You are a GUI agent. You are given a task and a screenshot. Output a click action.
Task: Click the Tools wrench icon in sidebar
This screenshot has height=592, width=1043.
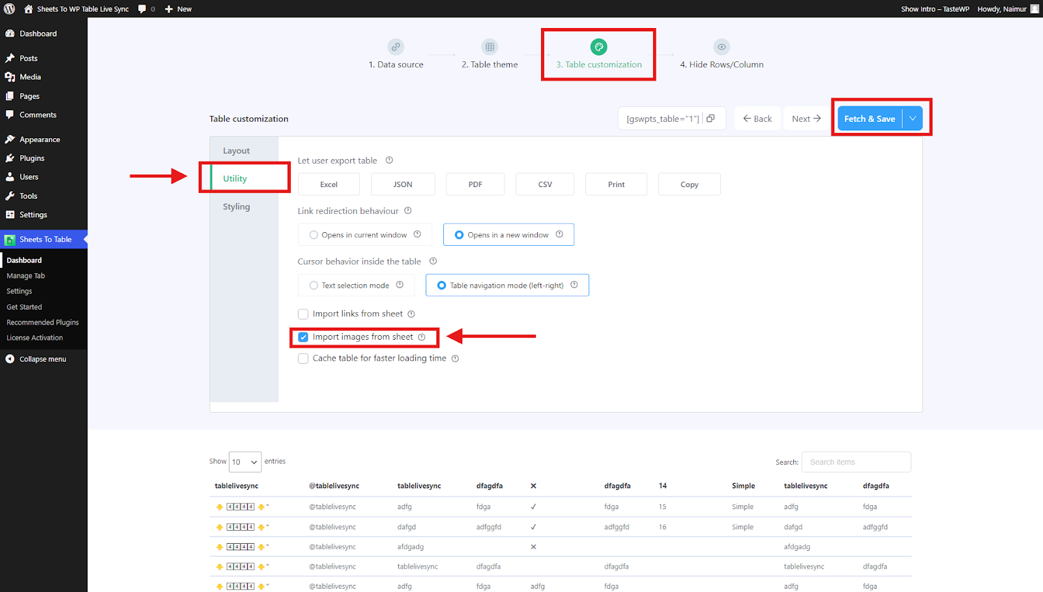[x=10, y=196]
